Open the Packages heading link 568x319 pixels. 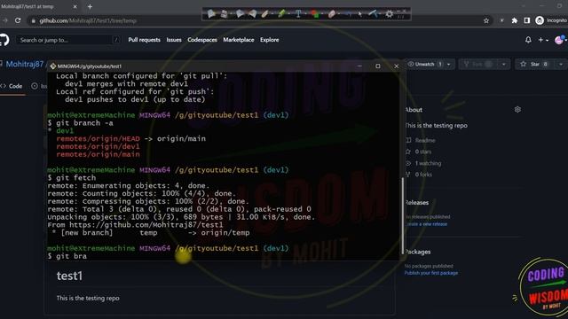(x=418, y=252)
